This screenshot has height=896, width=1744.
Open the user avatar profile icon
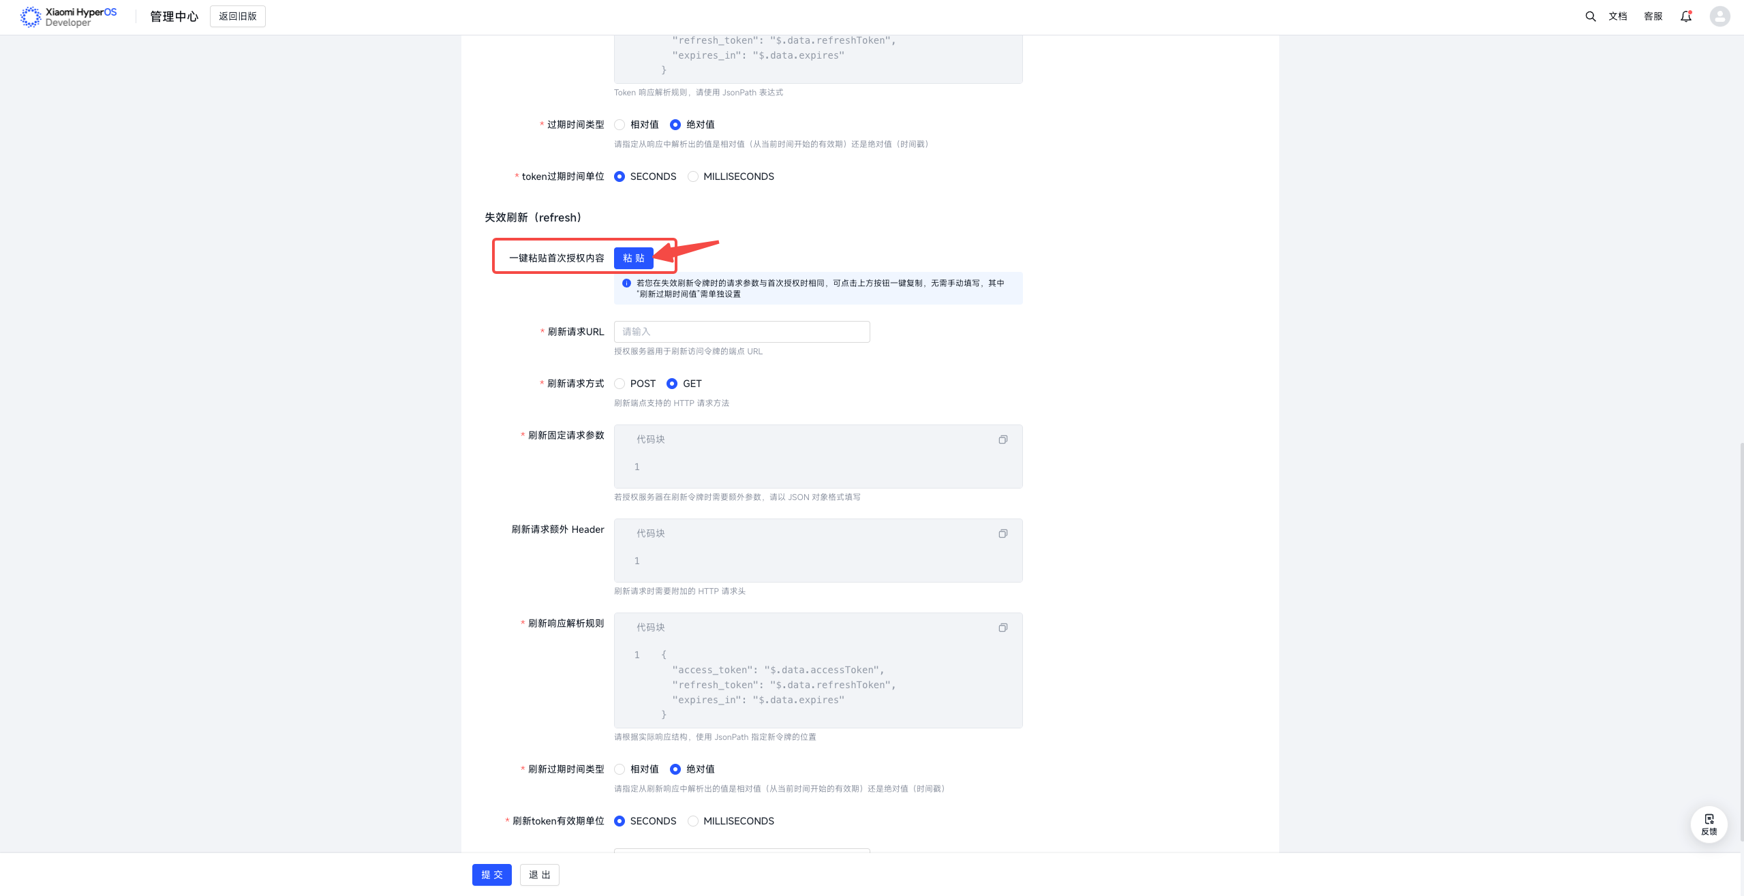point(1719,16)
